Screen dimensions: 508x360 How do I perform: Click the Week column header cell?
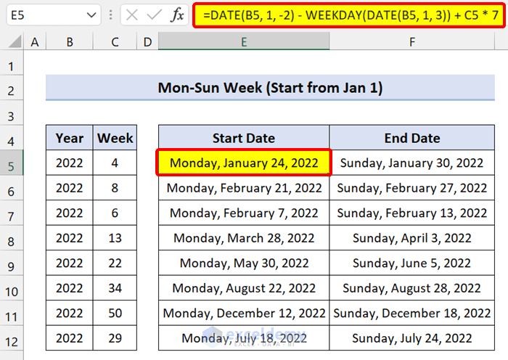[115, 138]
